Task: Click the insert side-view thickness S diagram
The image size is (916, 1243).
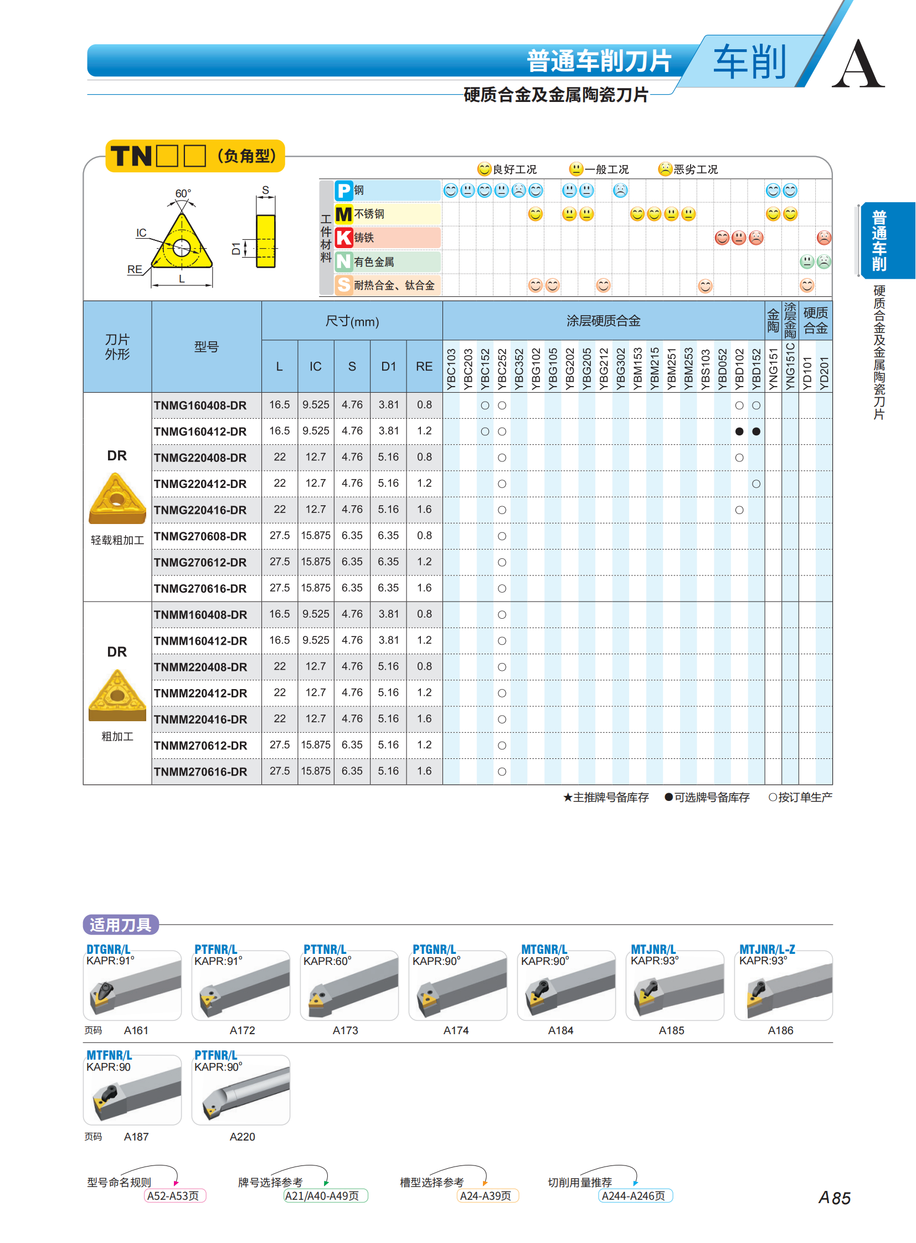Action: click(x=266, y=241)
